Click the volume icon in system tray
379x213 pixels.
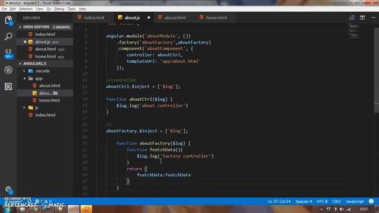click(342, 209)
